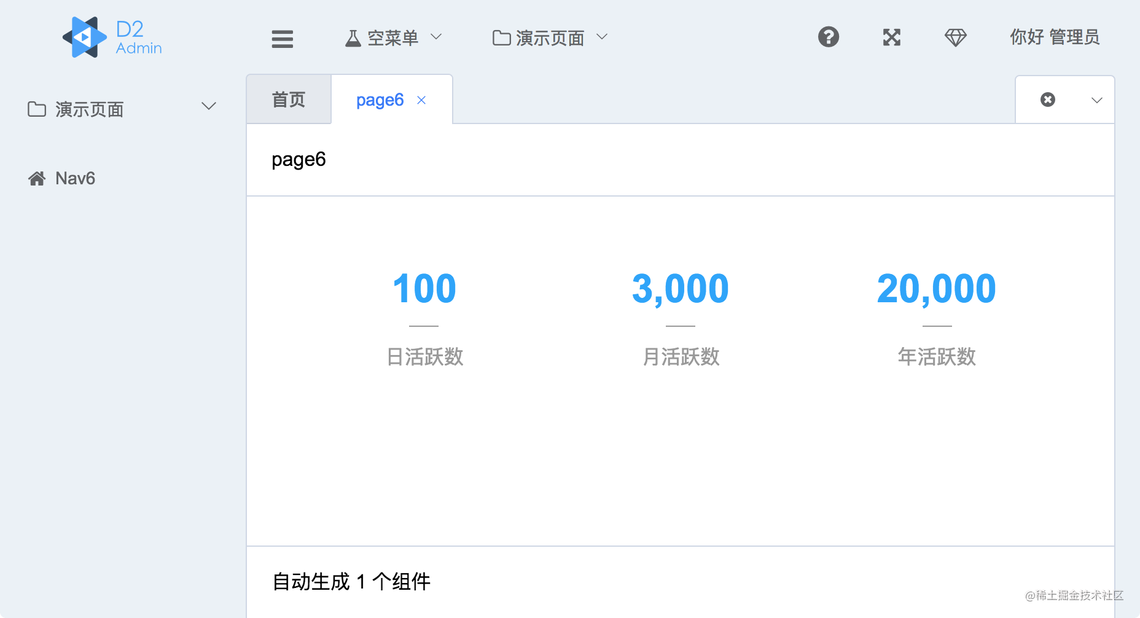1140x618 pixels.
Task: Open theme settings diamond icon
Action: point(956,37)
